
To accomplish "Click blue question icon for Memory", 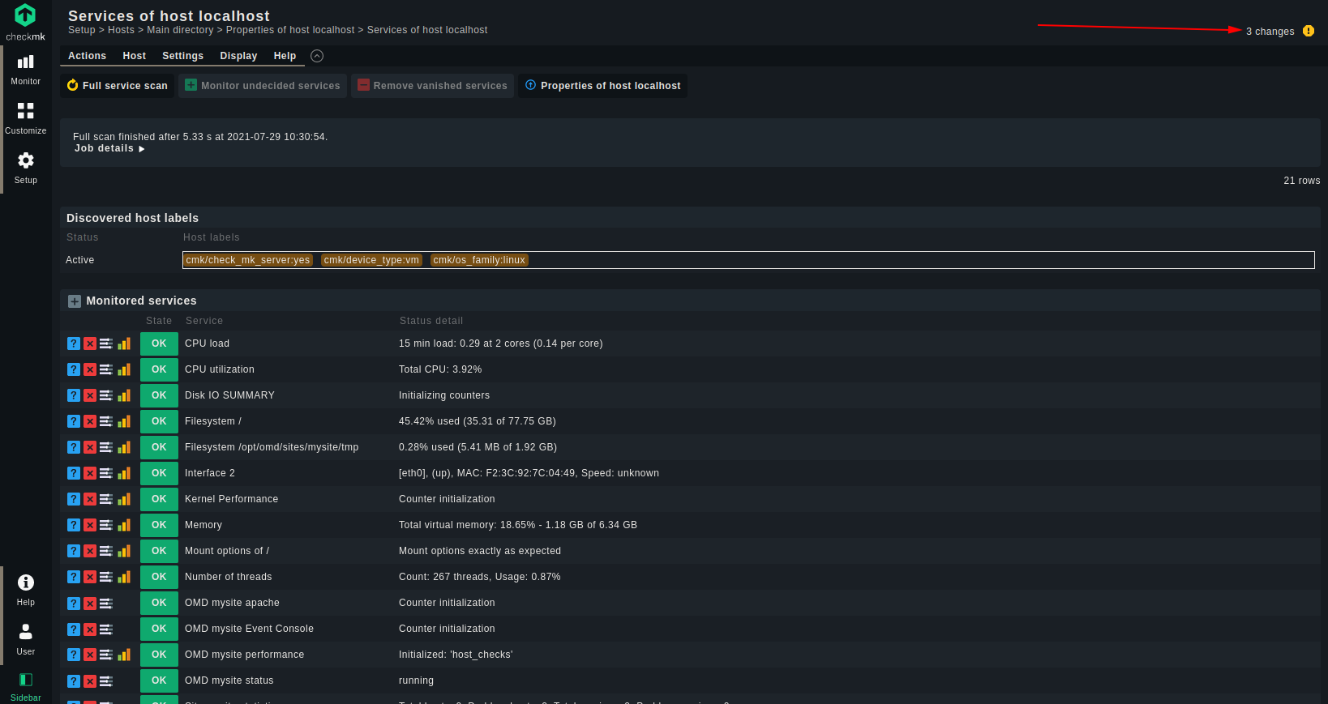I will (74, 525).
